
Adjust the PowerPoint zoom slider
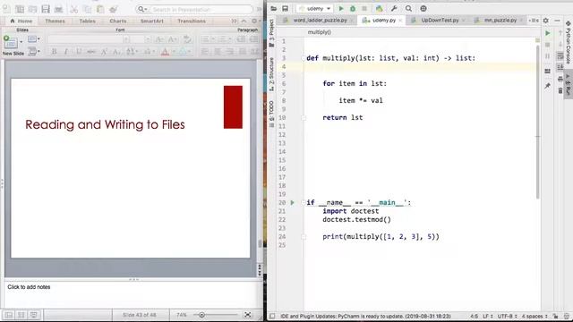pyautogui.click(x=201, y=315)
